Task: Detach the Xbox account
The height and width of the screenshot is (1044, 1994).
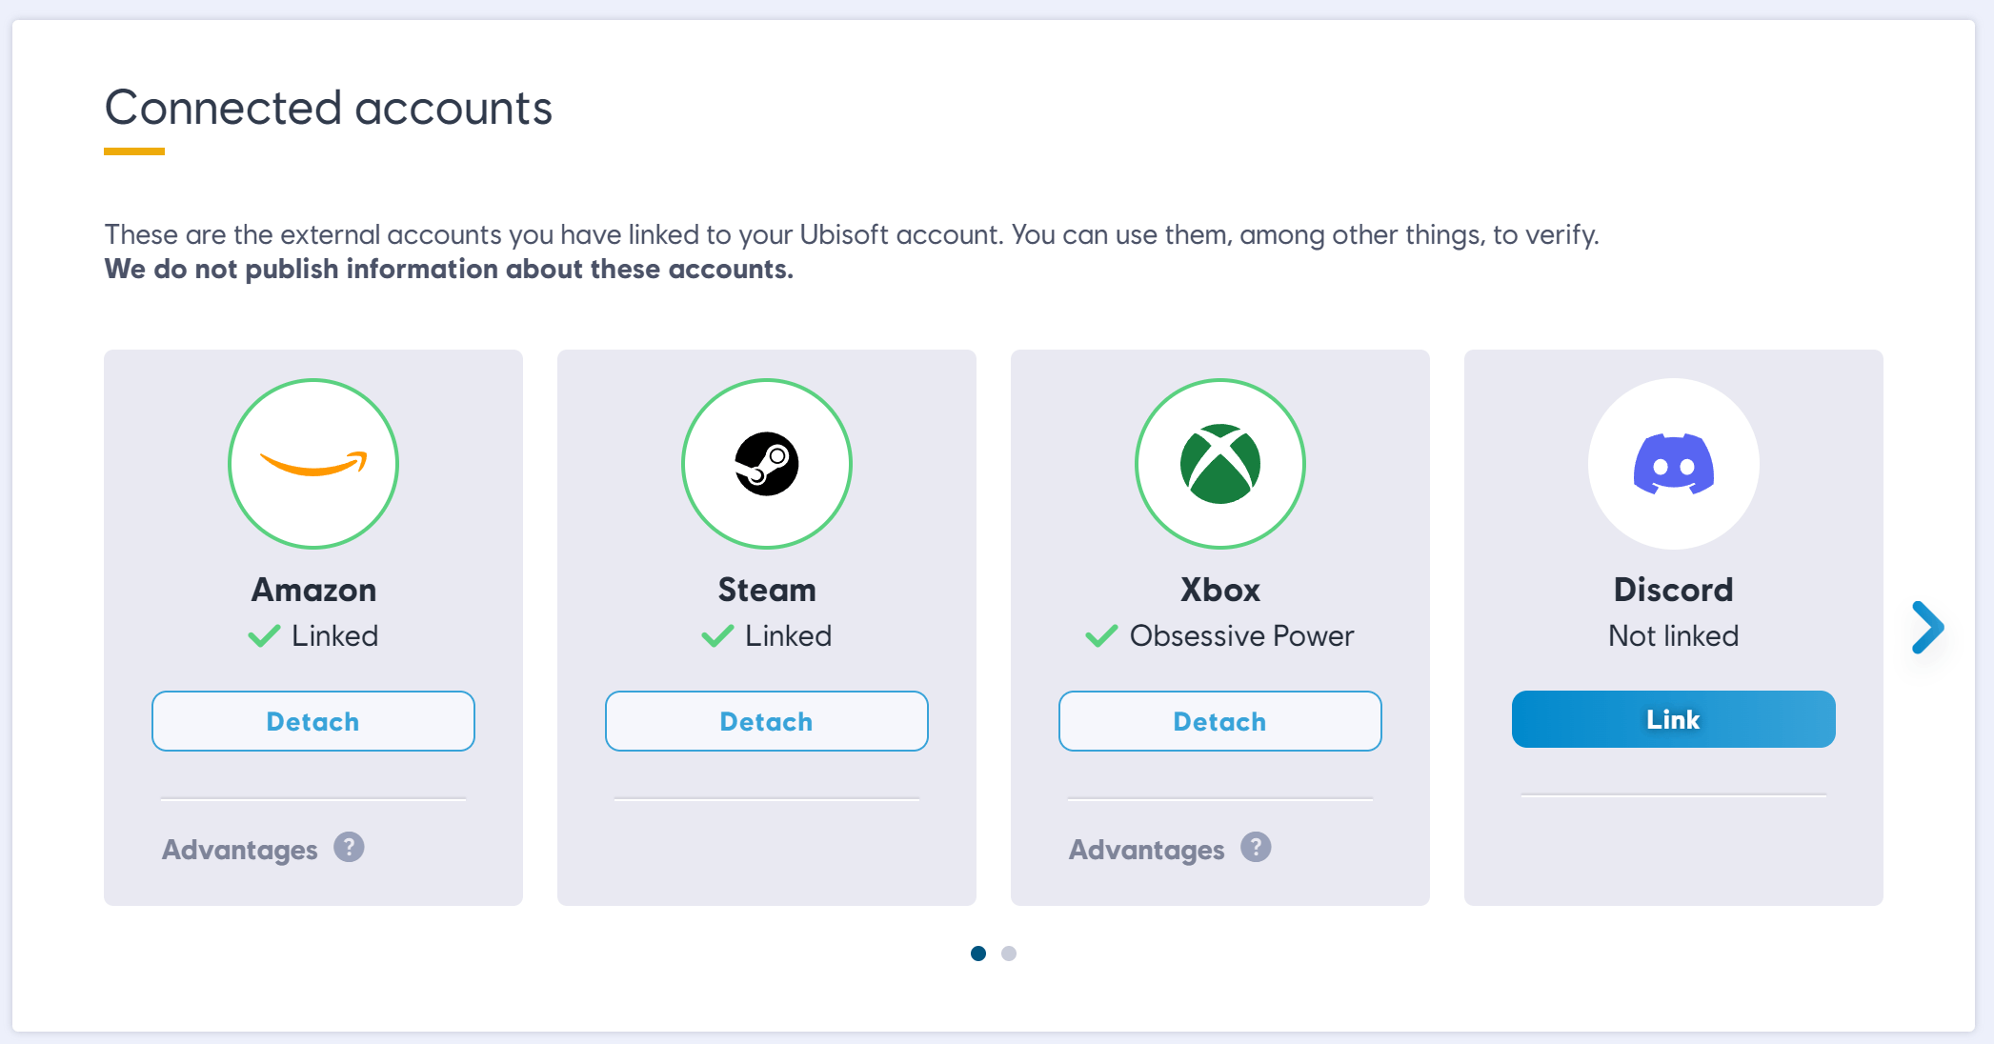Action: pos(1220,721)
